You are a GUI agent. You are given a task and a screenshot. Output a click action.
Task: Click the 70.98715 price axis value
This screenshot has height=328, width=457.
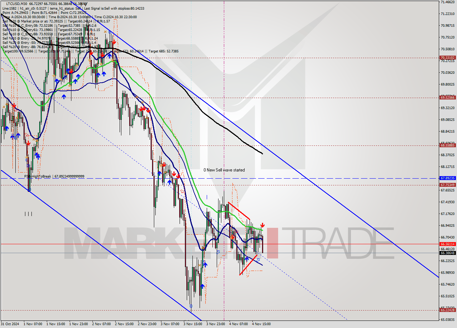coord(448,26)
